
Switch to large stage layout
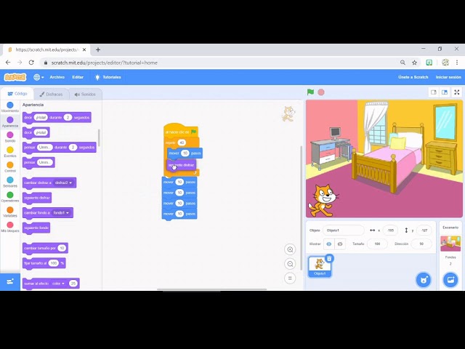445,92
